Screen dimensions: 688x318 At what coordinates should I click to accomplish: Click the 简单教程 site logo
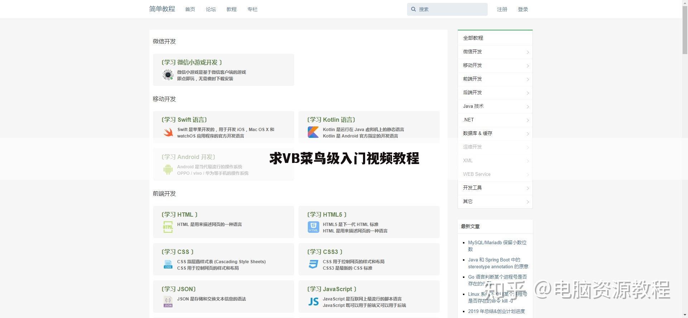(x=162, y=9)
